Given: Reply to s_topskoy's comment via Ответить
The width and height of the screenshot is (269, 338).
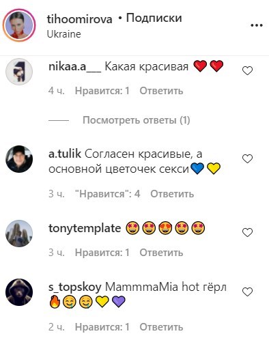Looking at the screenshot, I should click(161, 327).
